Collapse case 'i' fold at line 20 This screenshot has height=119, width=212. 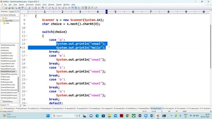click(26, 67)
